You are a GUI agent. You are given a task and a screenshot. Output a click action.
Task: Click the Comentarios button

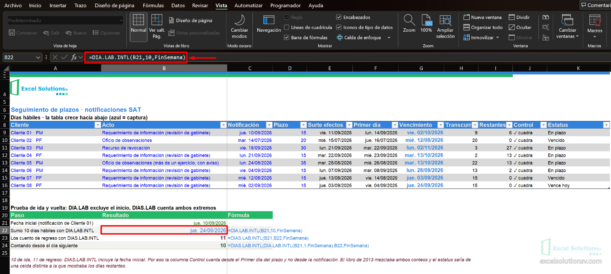click(596, 5)
